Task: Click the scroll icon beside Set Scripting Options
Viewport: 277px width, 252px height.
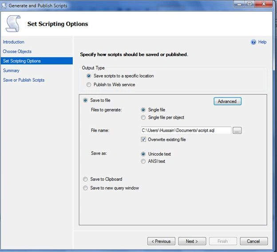Action: coord(13,24)
